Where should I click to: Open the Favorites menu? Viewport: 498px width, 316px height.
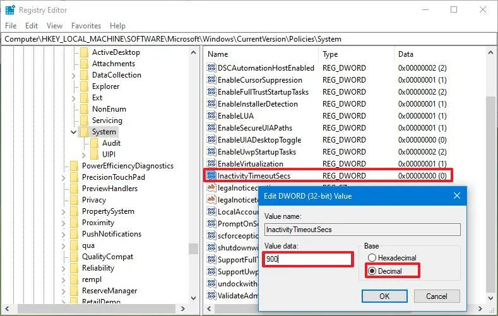pos(86,26)
